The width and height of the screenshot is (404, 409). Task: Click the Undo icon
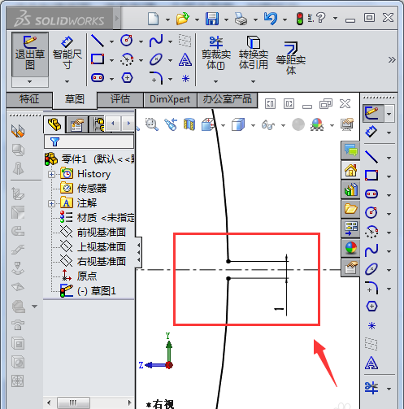(x=271, y=19)
